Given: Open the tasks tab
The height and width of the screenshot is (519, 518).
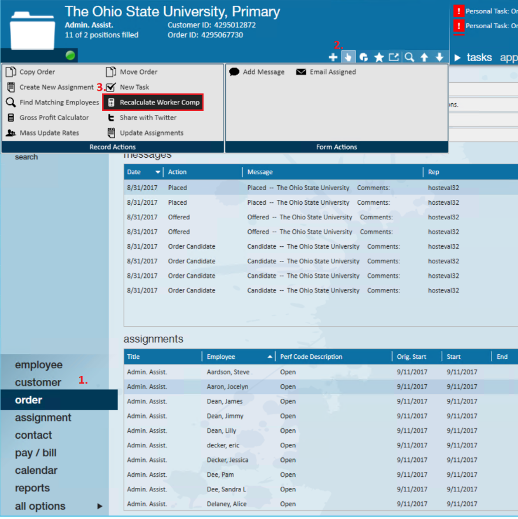Looking at the screenshot, I should tap(479, 57).
